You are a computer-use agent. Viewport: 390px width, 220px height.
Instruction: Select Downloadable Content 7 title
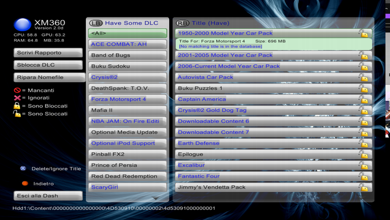pyautogui.click(x=273, y=132)
